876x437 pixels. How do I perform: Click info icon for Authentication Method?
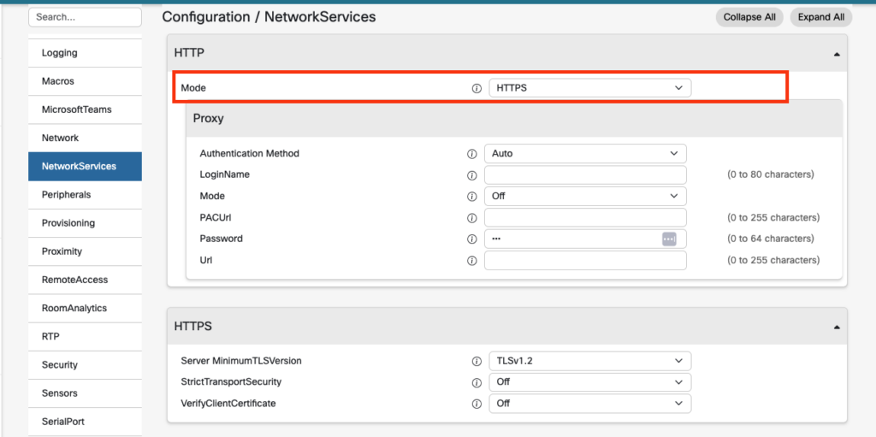(471, 154)
